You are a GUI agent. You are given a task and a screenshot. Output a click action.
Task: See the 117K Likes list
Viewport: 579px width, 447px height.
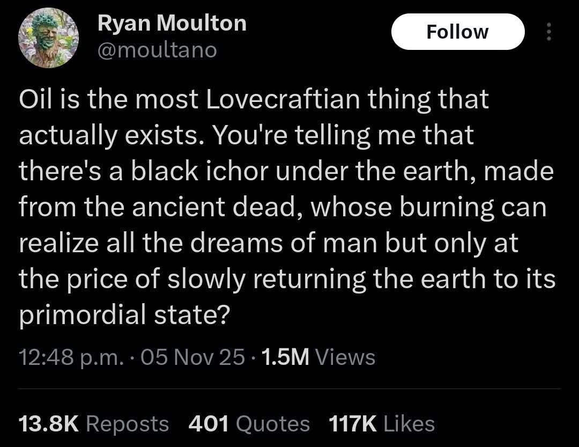(381, 423)
